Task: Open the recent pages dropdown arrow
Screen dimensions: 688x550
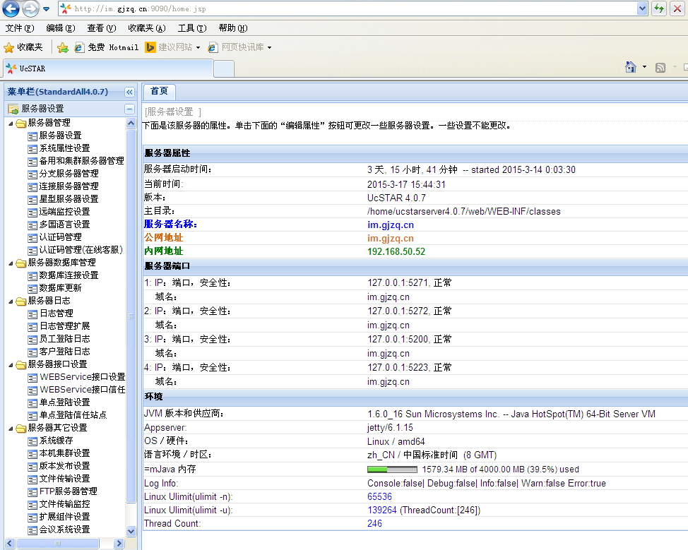Action: [46, 8]
